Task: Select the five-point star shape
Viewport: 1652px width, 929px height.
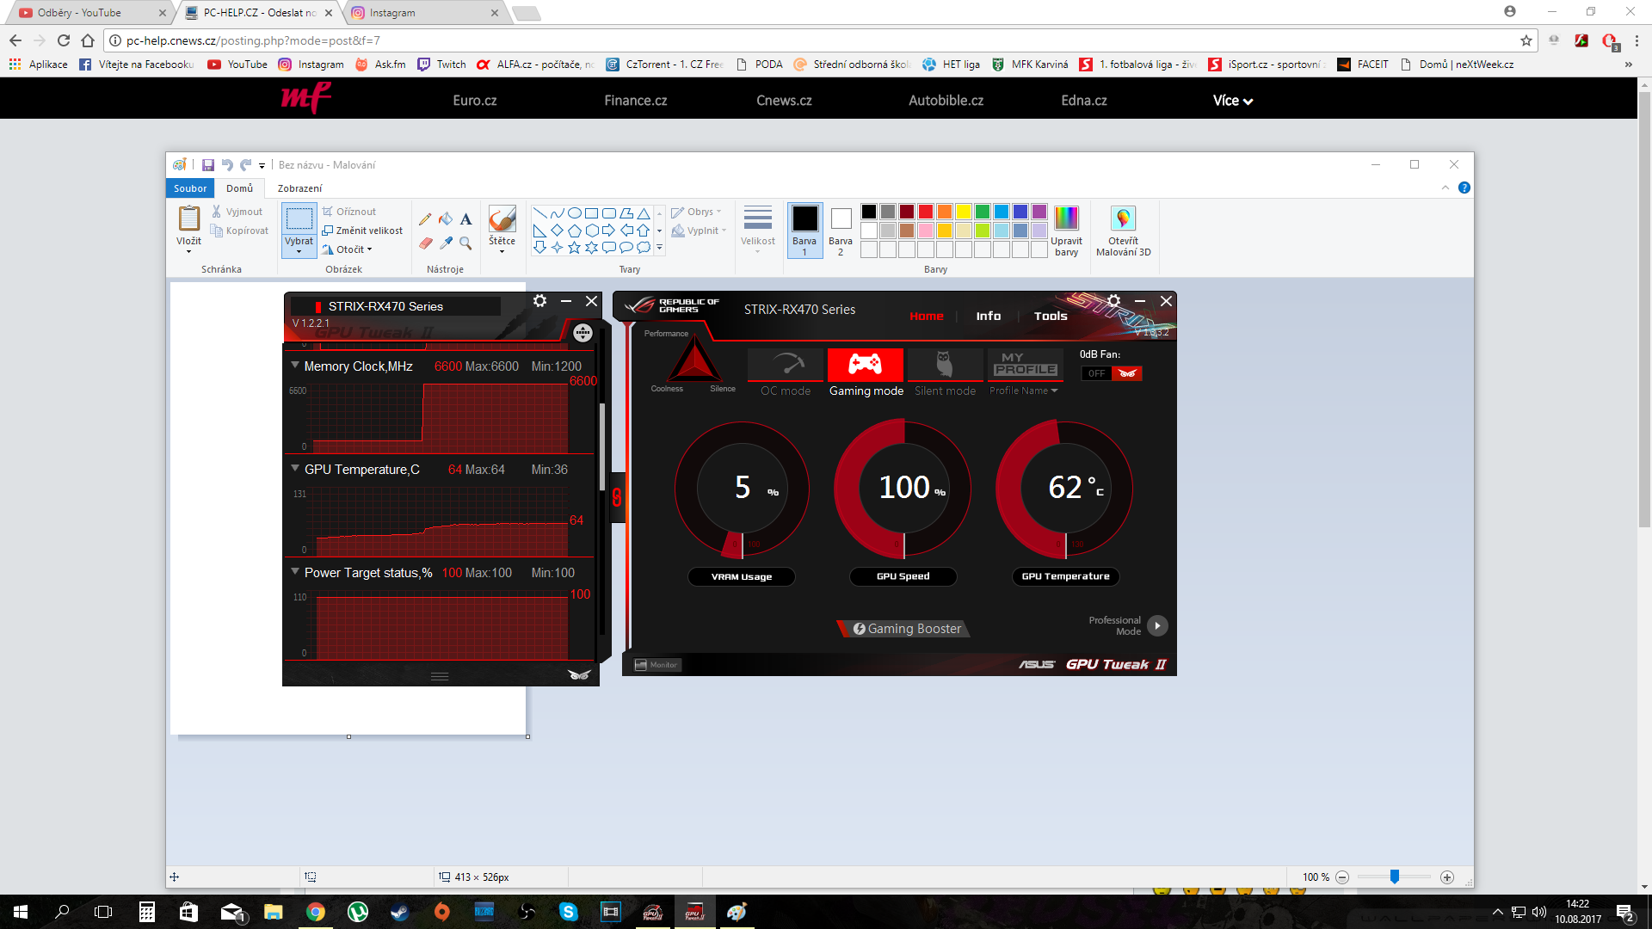Action: (x=574, y=248)
